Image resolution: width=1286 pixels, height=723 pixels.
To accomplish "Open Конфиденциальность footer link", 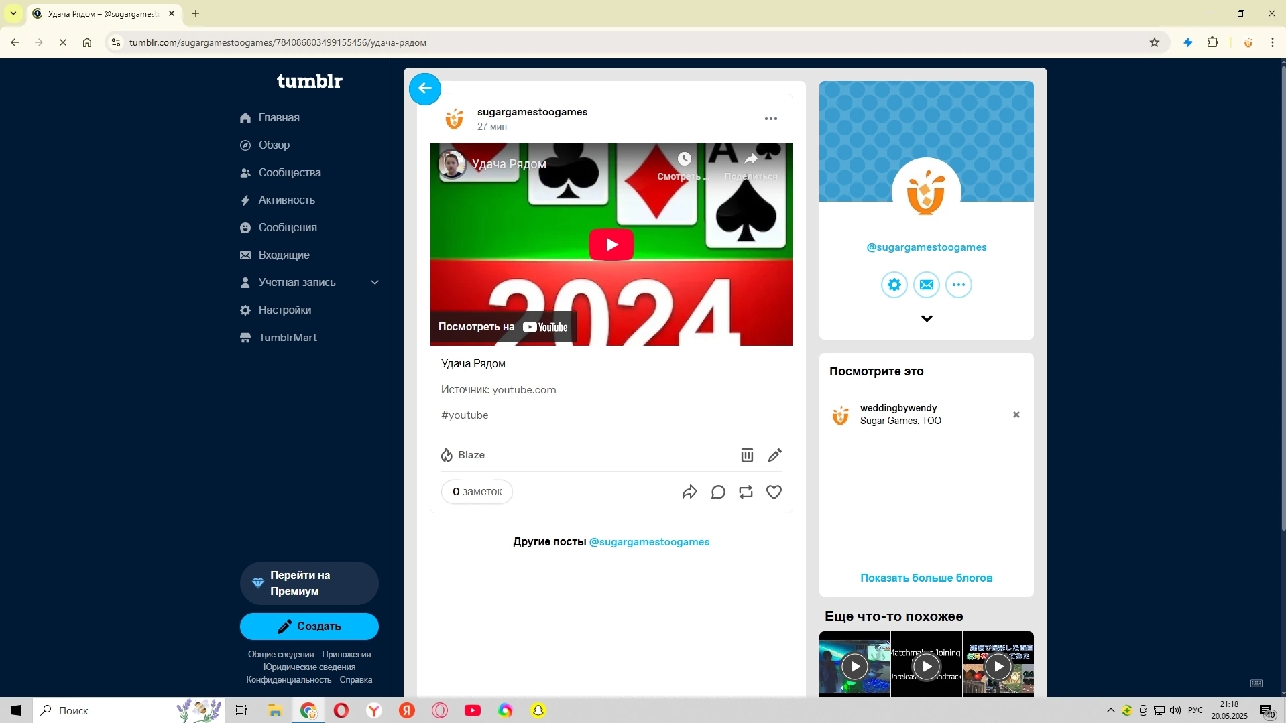I will [x=288, y=680].
